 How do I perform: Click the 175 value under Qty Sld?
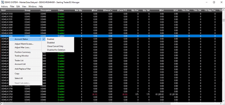pos(148,94)
